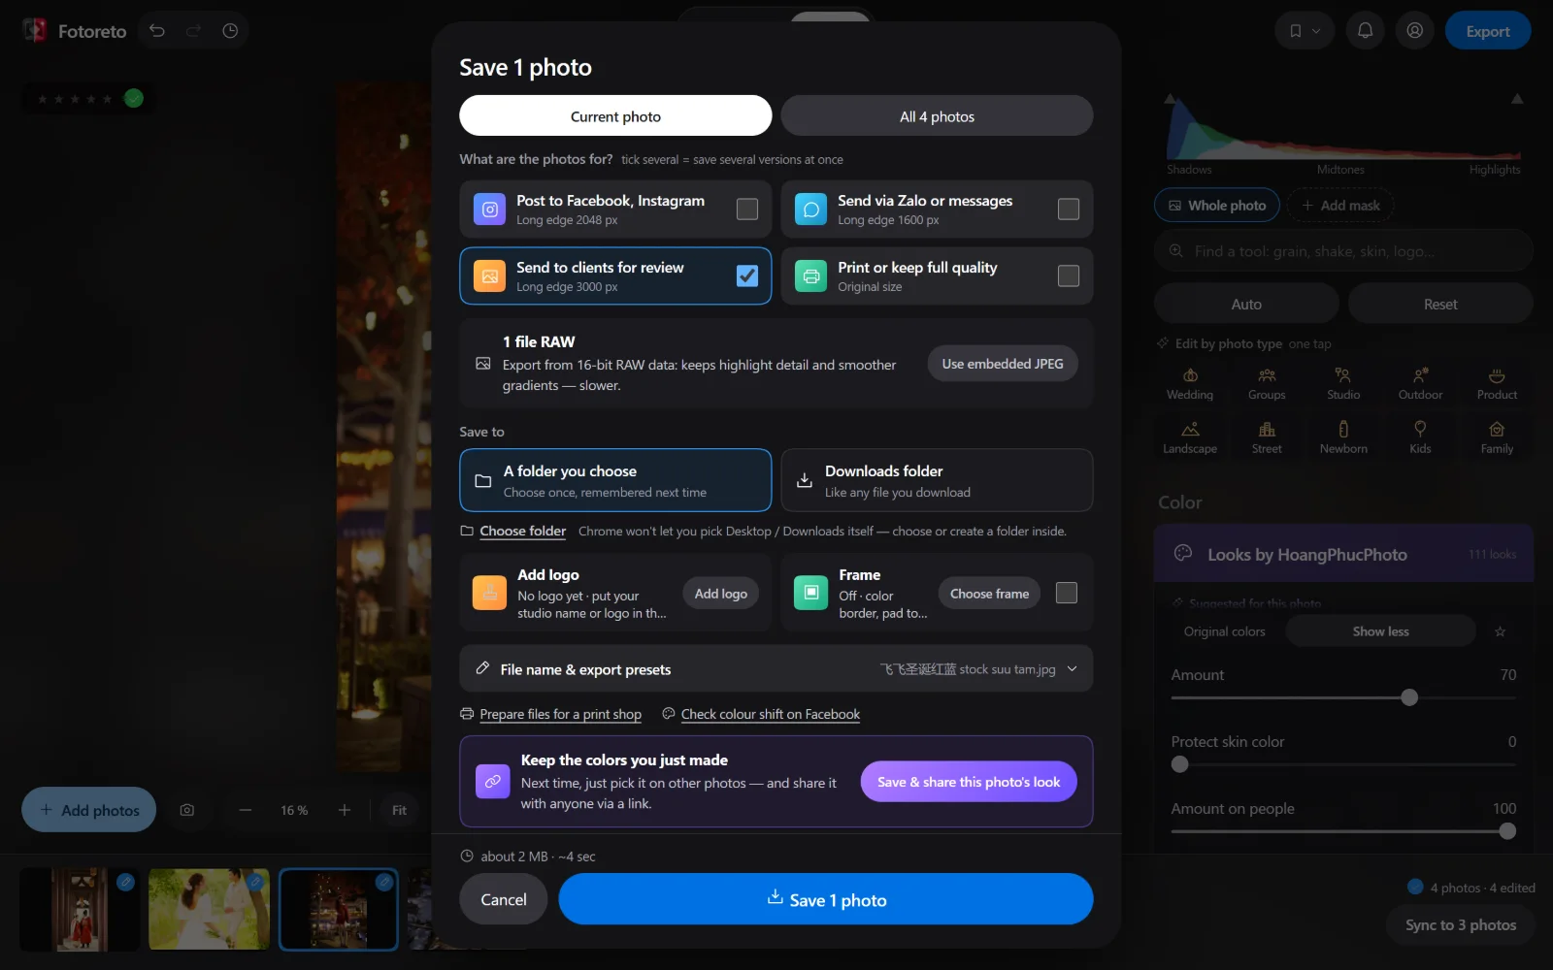Choose the Street photo type
The height and width of the screenshot is (970, 1553).
(1267, 437)
